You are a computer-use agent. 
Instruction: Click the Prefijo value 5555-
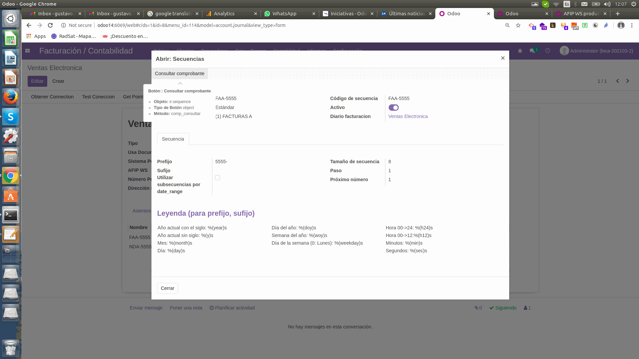click(221, 162)
